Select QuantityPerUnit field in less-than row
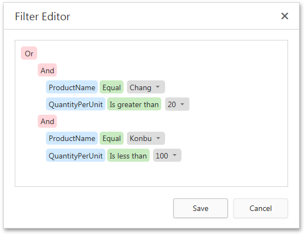305x235 pixels. (75, 155)
